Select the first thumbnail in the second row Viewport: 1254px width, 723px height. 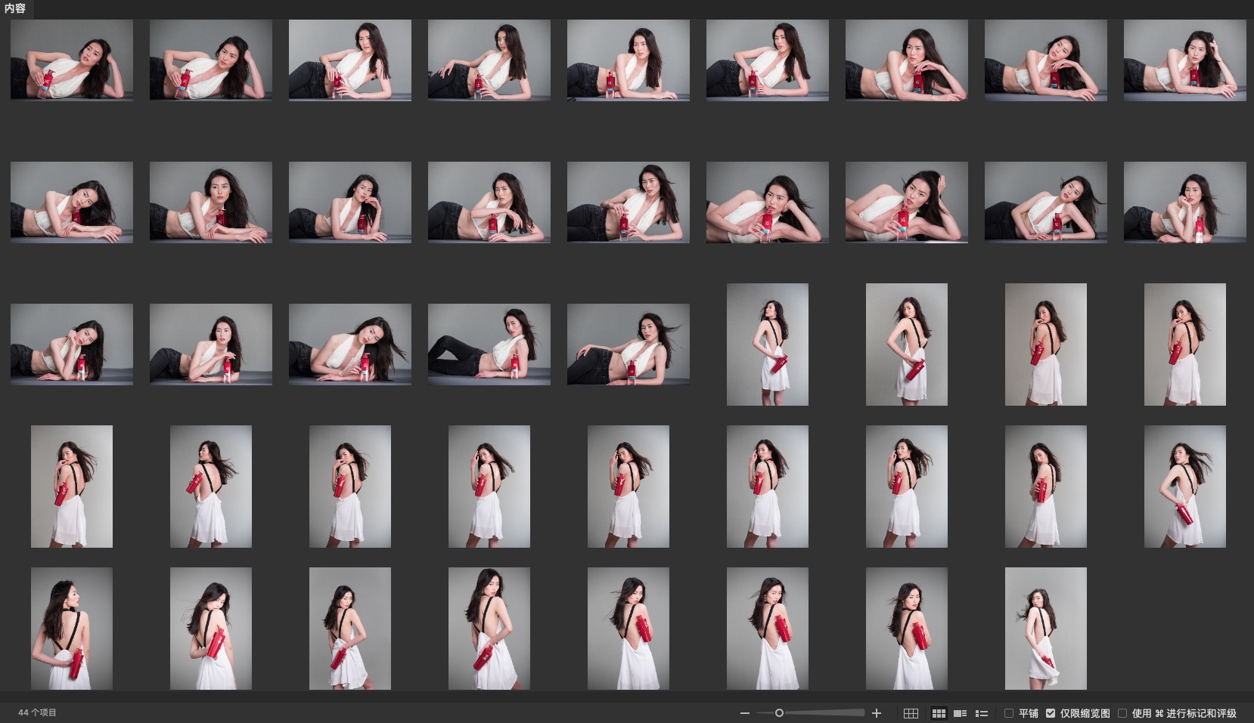coord(72,202)
